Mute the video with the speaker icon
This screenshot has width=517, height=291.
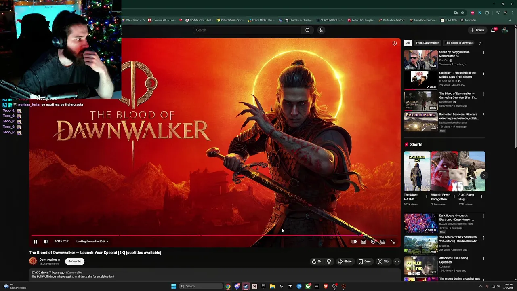click(46, 242)
